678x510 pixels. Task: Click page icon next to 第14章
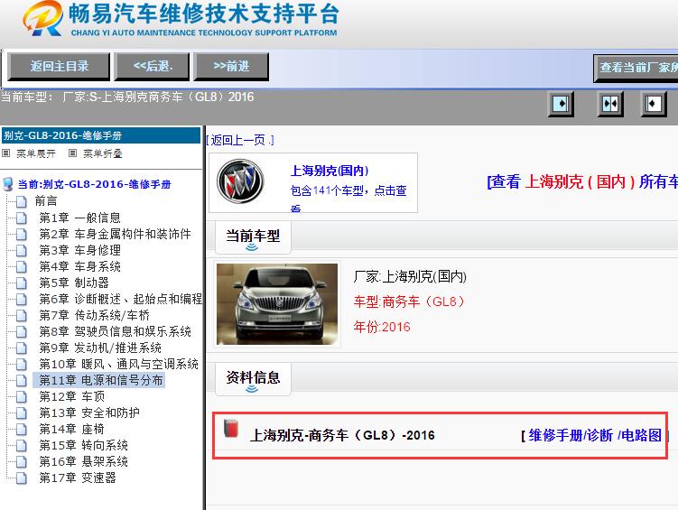[21, 430]
